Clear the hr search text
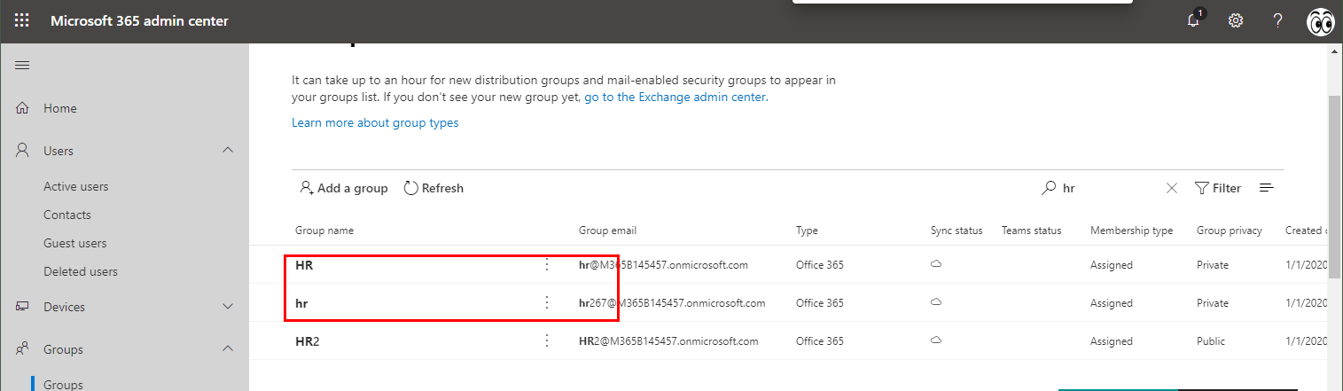The width and height of the screenshot is (1343, 391). tap(1171, 188)
